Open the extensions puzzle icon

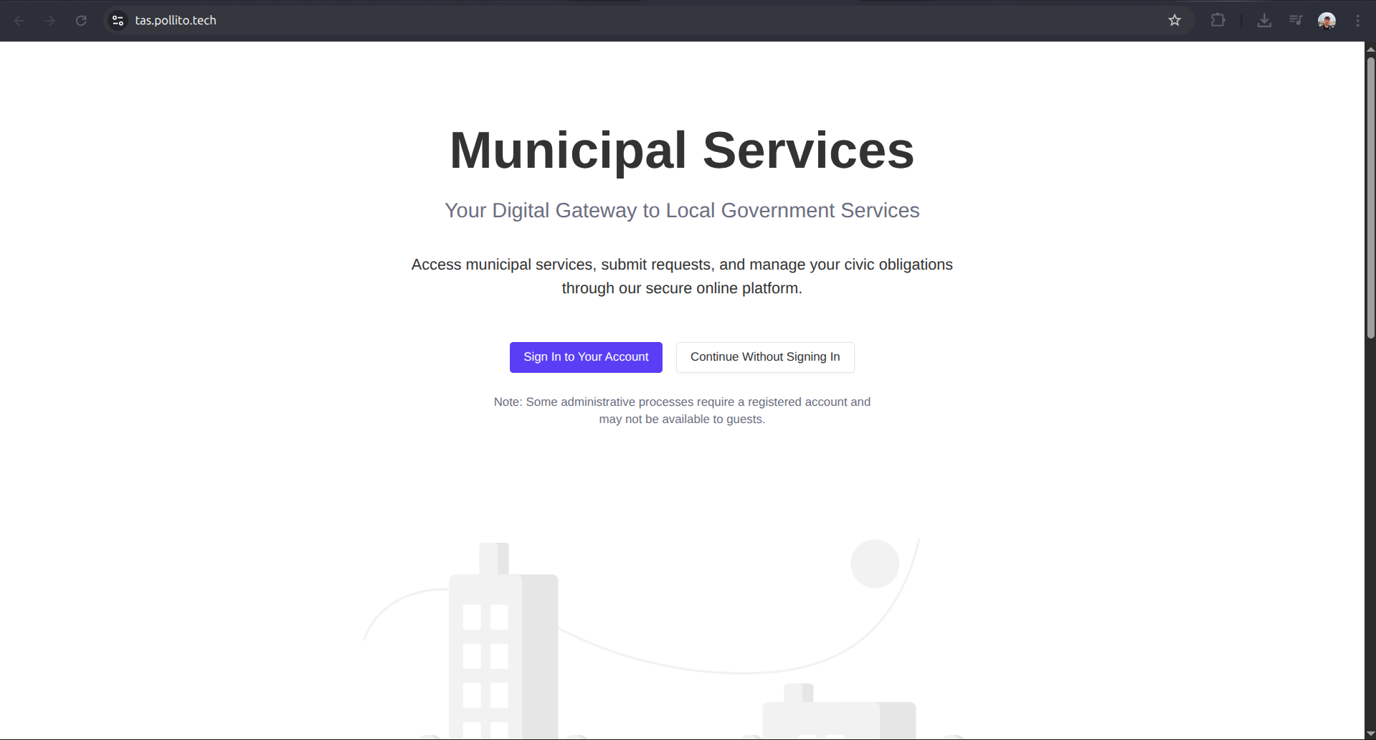coord(1218,21)
